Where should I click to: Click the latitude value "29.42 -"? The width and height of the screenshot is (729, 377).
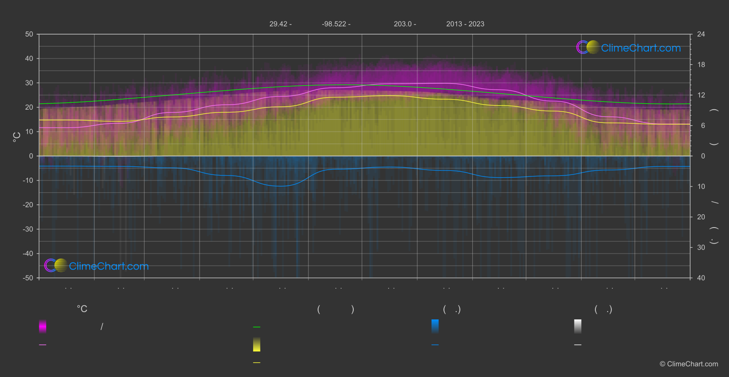click(x=281, y=24)
